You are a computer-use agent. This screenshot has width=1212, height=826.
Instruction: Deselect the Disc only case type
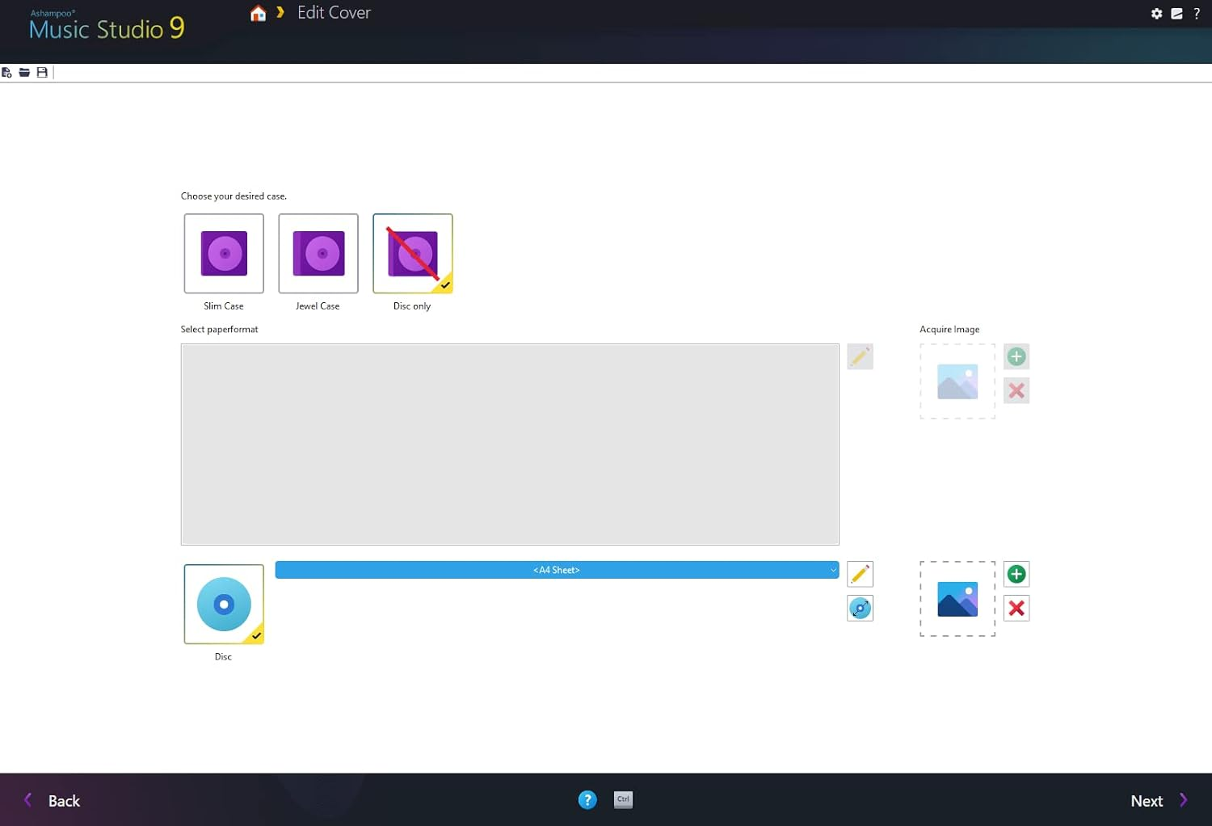pos(412,253)
